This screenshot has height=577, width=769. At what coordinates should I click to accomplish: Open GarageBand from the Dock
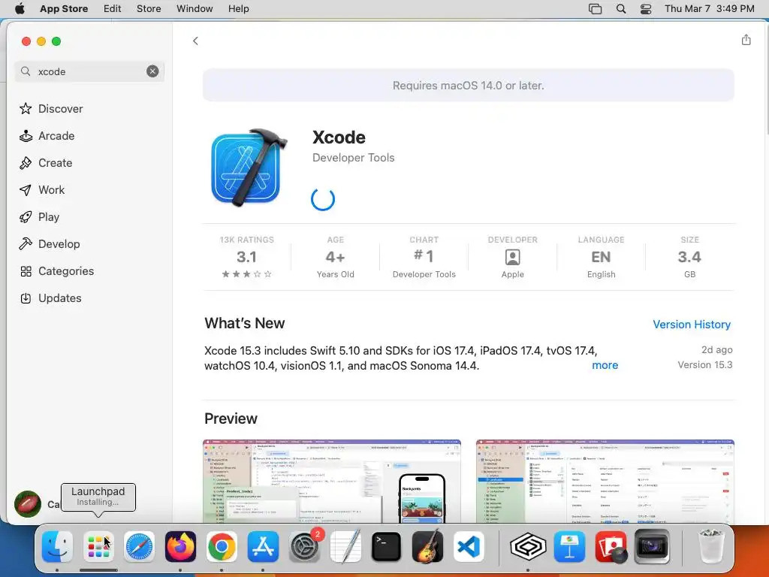click(427, 547)
